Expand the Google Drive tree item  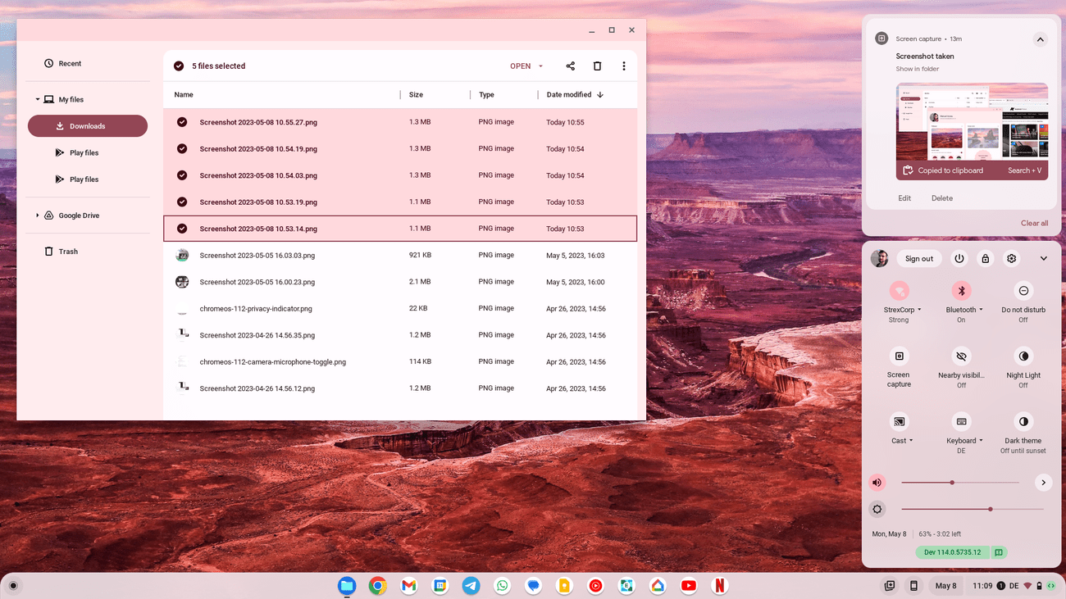pyautogui.click(x=37, y=216)
